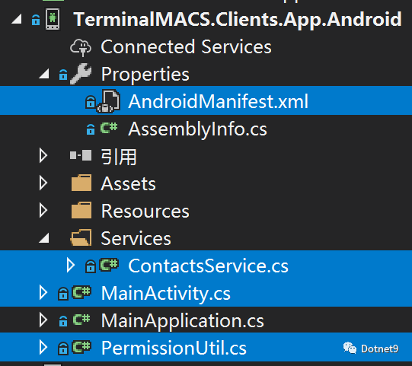This screenshot has width=412, height=366.
Task: Select the Resources folder label
Action: point(145,211)
